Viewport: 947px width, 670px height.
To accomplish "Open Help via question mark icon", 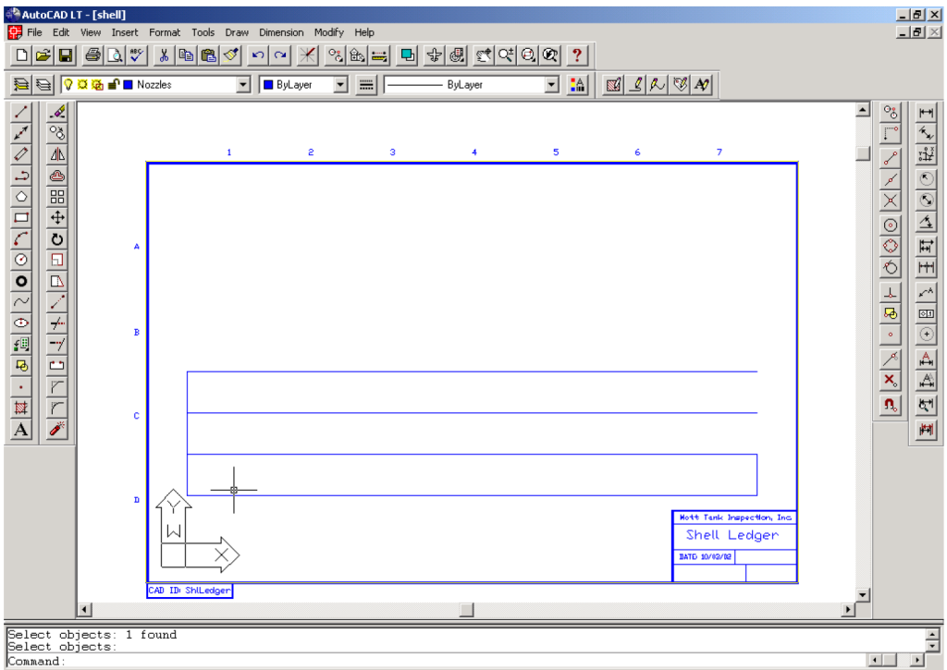I will pyautogui.click(x=577, y=55).
